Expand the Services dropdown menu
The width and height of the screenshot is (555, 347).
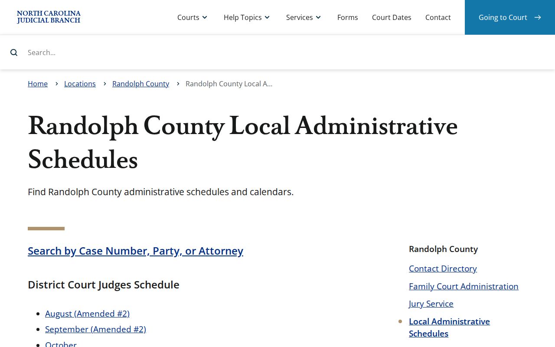coord(304,17)
